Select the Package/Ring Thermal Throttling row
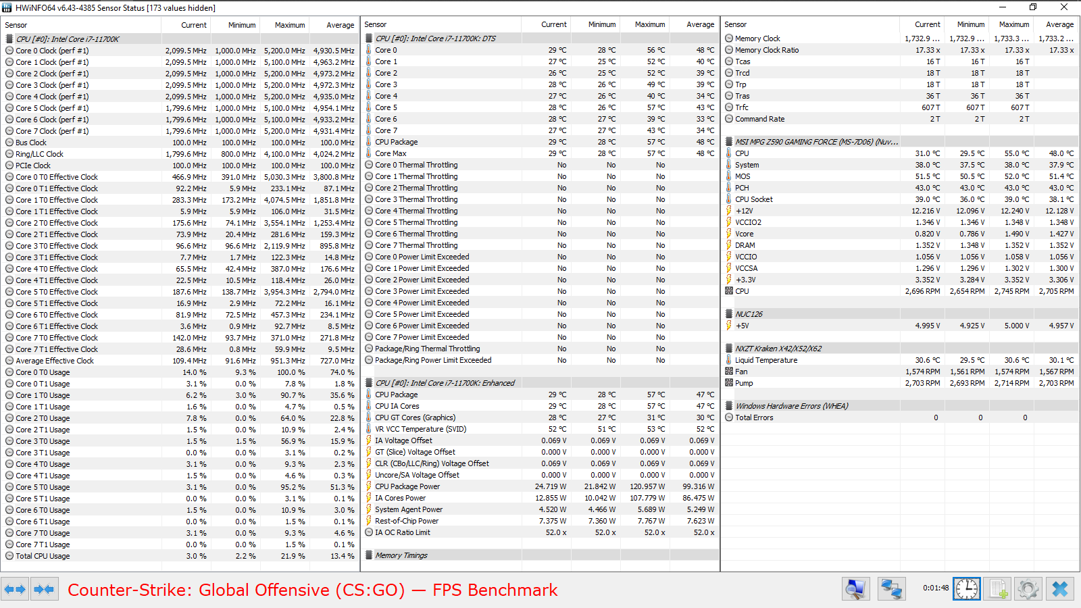1081x608 pixels. 540,349
